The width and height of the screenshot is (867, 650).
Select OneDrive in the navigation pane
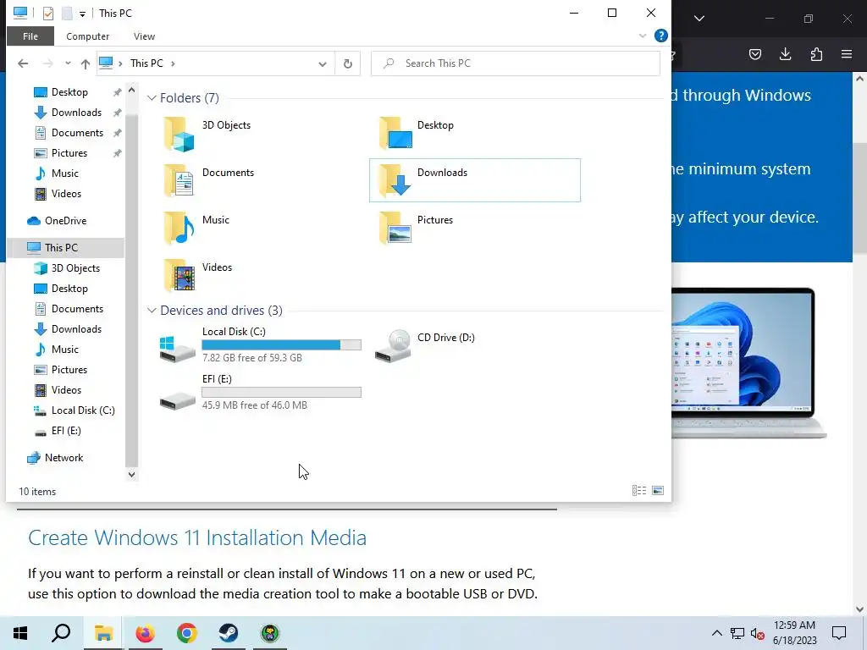point(65,221)
